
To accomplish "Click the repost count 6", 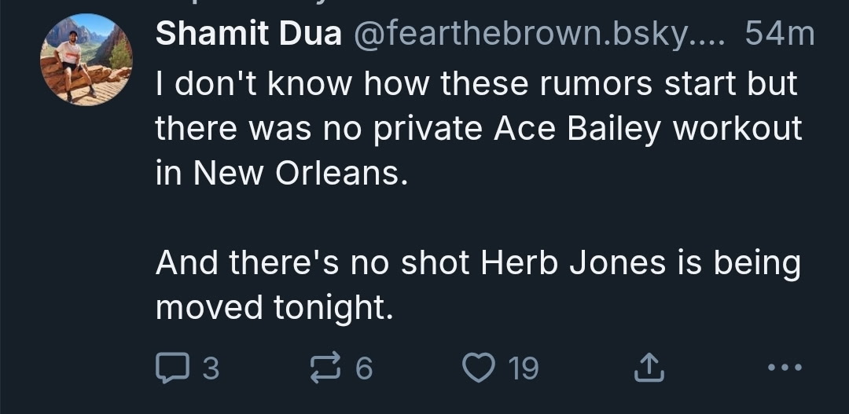I will coord(363,368).
